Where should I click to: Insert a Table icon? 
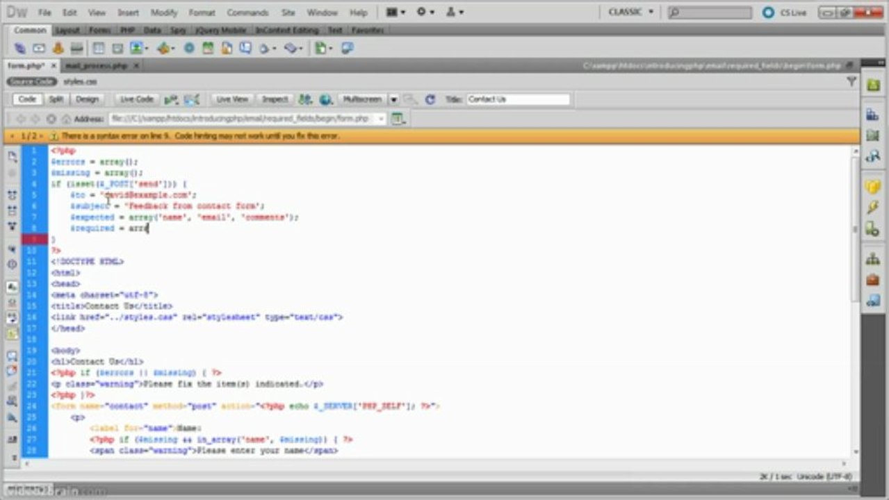coord(99,49)
